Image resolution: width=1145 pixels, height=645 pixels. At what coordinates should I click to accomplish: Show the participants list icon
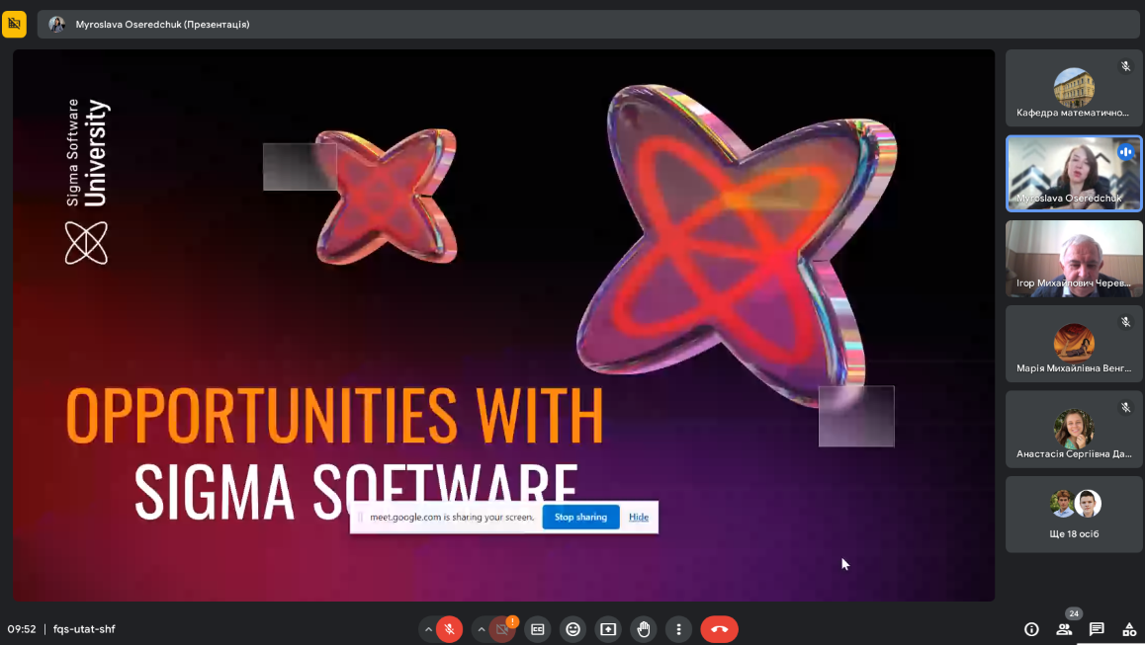[x=1064, y=629]
